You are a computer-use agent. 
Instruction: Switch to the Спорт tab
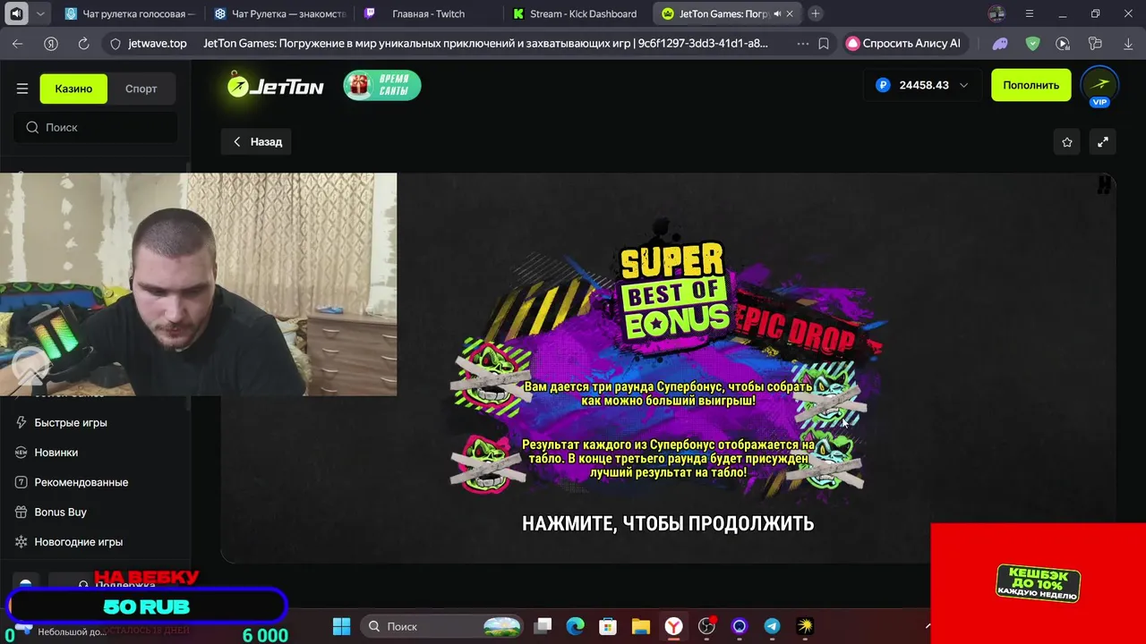(141, 89)
